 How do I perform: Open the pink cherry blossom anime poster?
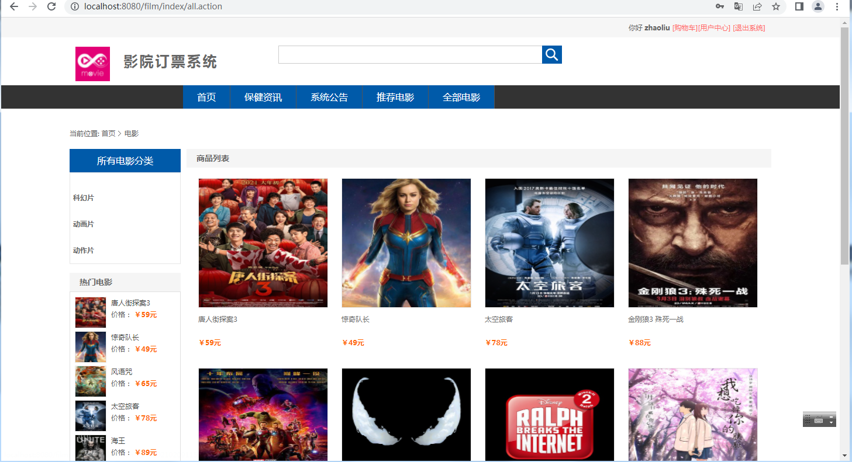693,415
